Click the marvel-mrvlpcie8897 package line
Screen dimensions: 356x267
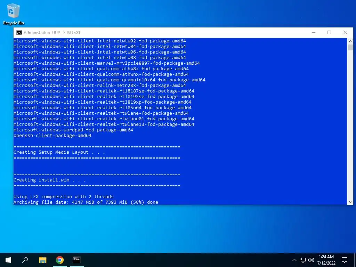click(107, 63)
